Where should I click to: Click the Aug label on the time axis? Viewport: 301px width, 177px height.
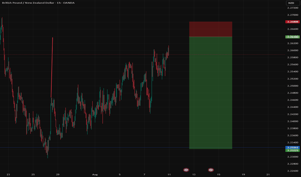click(95, 174)
